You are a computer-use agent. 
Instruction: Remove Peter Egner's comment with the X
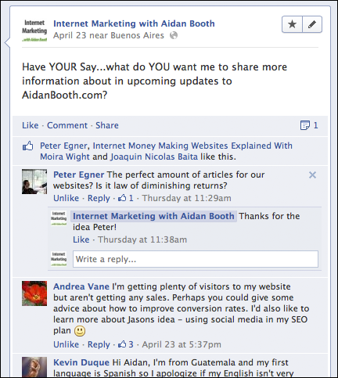[x=312, y=175]
